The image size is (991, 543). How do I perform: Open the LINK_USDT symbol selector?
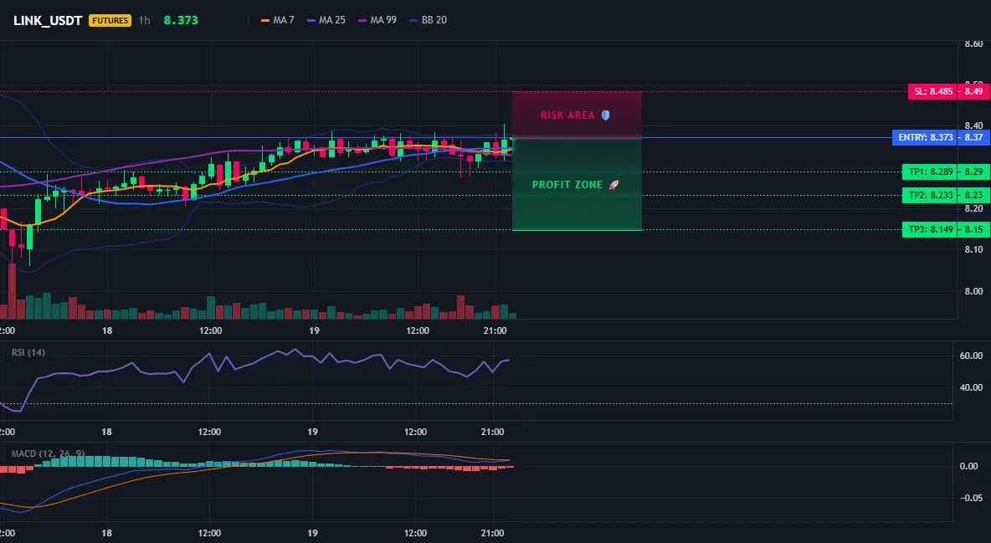tap(48, 20)
